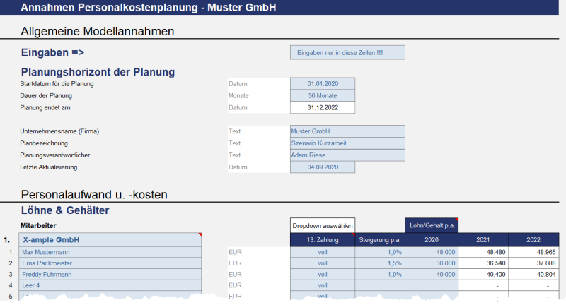
Task: Select the employee cell 'Erna Packmeister'
Action: tap(110, 263)
